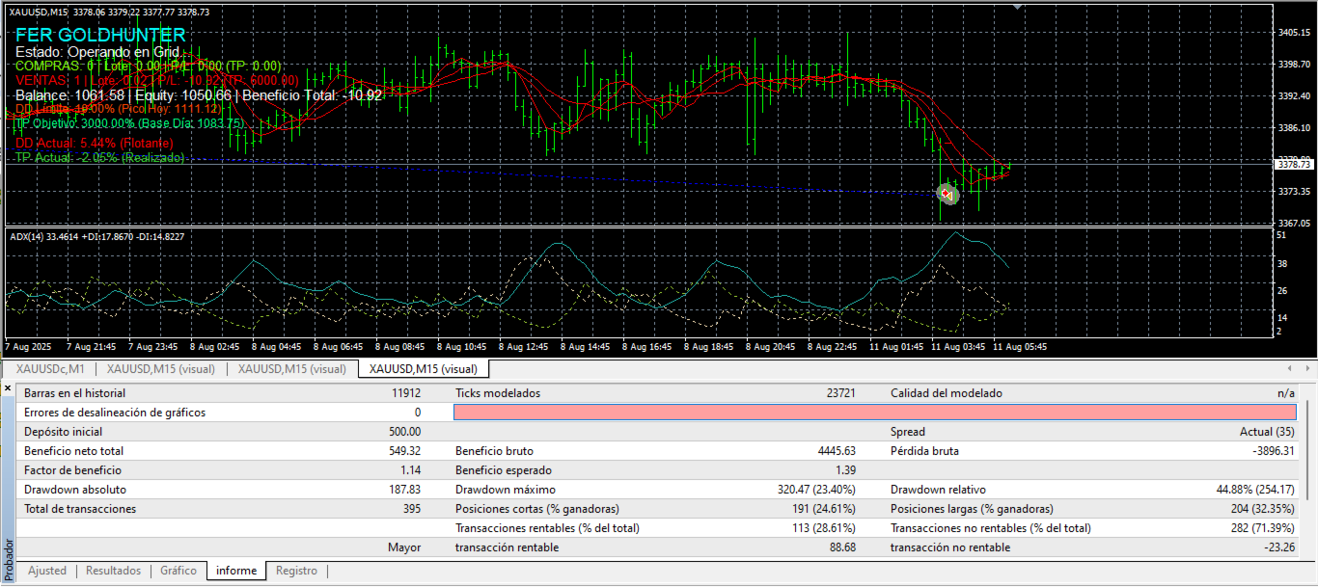Screen dimensions: 1318x587
Task: Click the profitable trades value 113 (28.61%)
Action: click(823, 528)
